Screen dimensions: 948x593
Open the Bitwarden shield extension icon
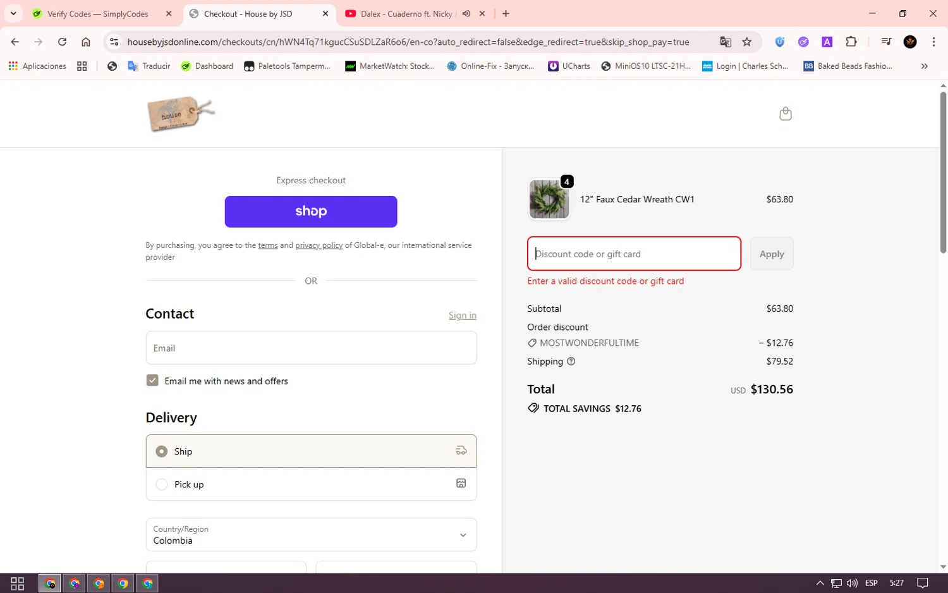(780, 42)
